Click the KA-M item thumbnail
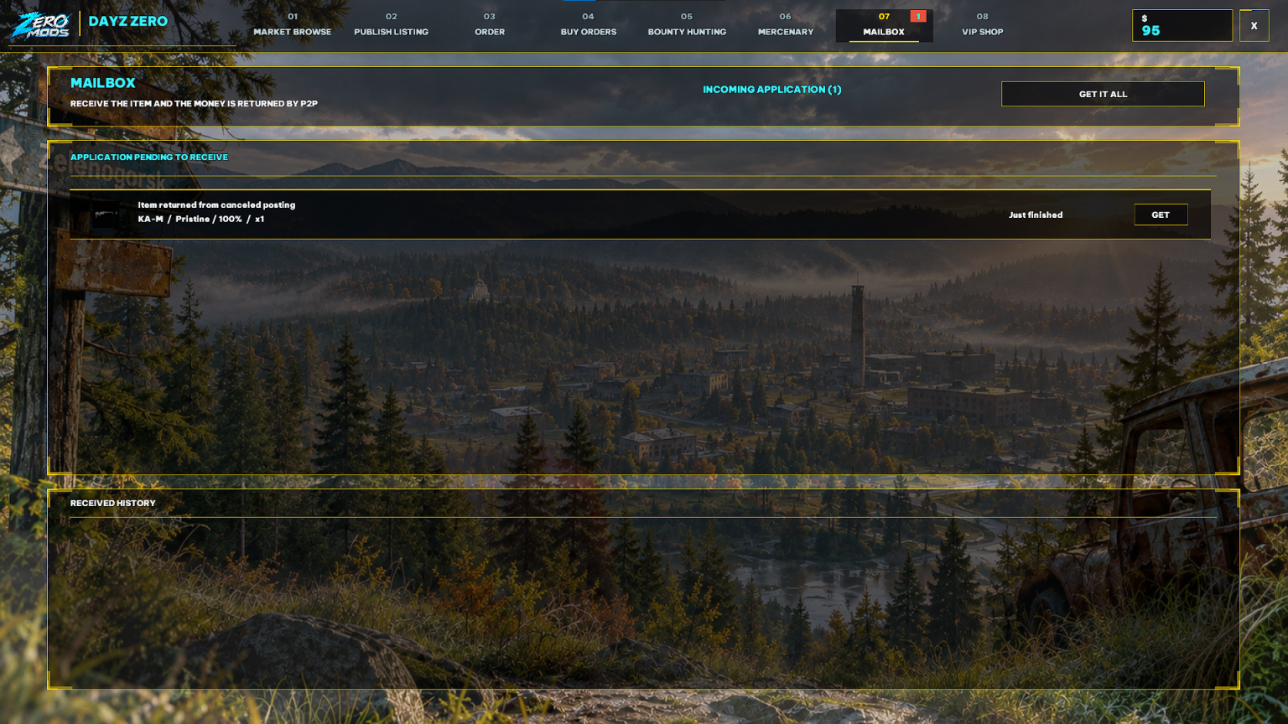The image size is (1288, 724). pos(106,215)
